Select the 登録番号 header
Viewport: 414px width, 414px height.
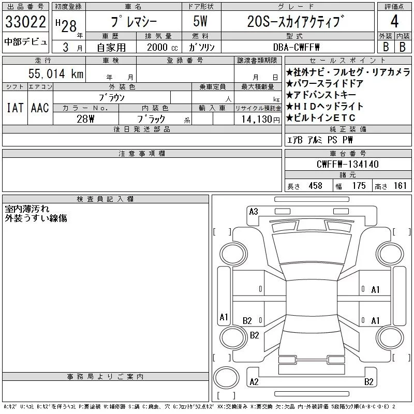tap(185, 61)
